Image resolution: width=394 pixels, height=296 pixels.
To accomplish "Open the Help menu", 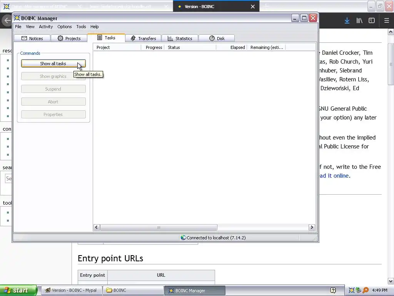I will click(95, 27).
